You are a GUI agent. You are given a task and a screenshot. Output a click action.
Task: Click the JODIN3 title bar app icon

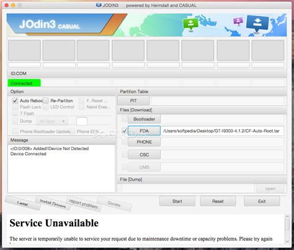(x=99, y=6)
